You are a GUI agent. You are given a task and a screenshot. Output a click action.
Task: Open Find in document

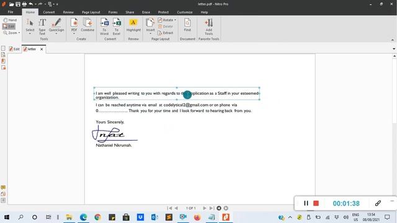pos(187,25)
